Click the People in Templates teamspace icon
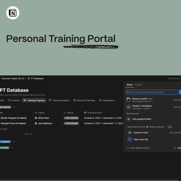 pos(129,107)
